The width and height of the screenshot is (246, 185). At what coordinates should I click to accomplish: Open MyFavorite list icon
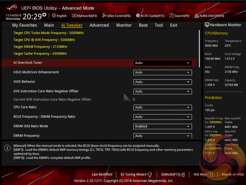[74, 16]
